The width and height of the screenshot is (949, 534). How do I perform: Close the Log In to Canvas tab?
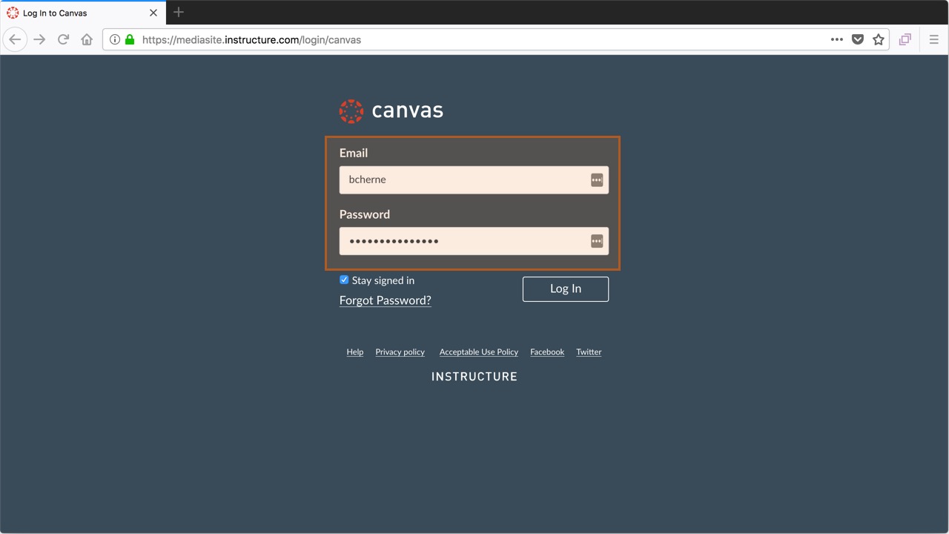pyautogui.click(x=153, y=13)
